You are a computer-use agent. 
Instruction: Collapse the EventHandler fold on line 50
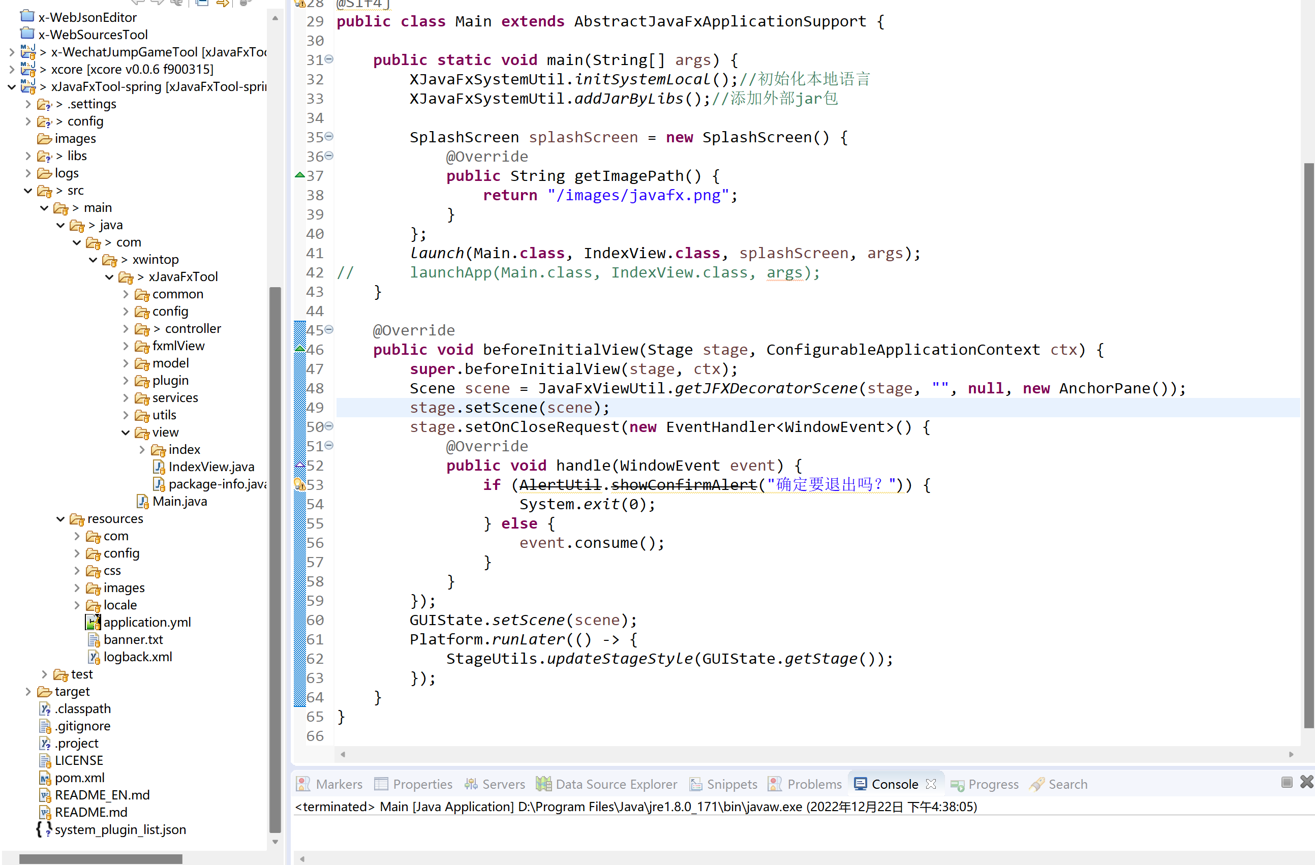point(329,426)
